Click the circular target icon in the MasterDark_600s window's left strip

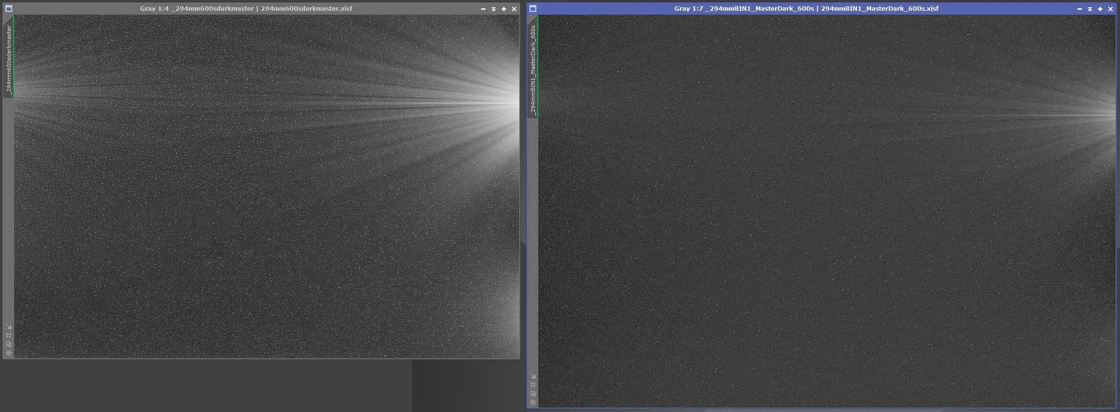tap(533, 402)
